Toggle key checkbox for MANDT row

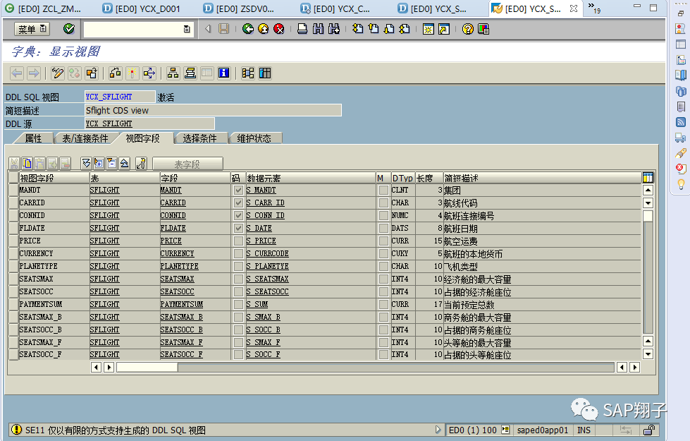tap(238, 190)
